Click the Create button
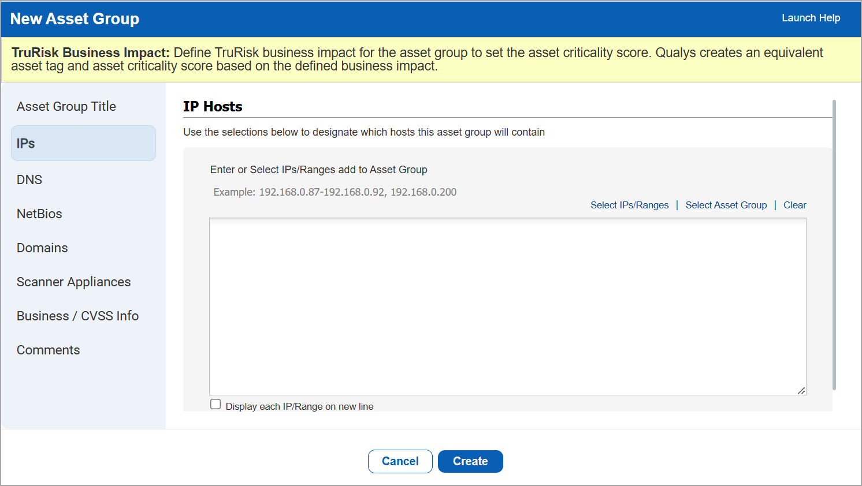The height and width of the screenshot is (486, 862). pos(470,461)
